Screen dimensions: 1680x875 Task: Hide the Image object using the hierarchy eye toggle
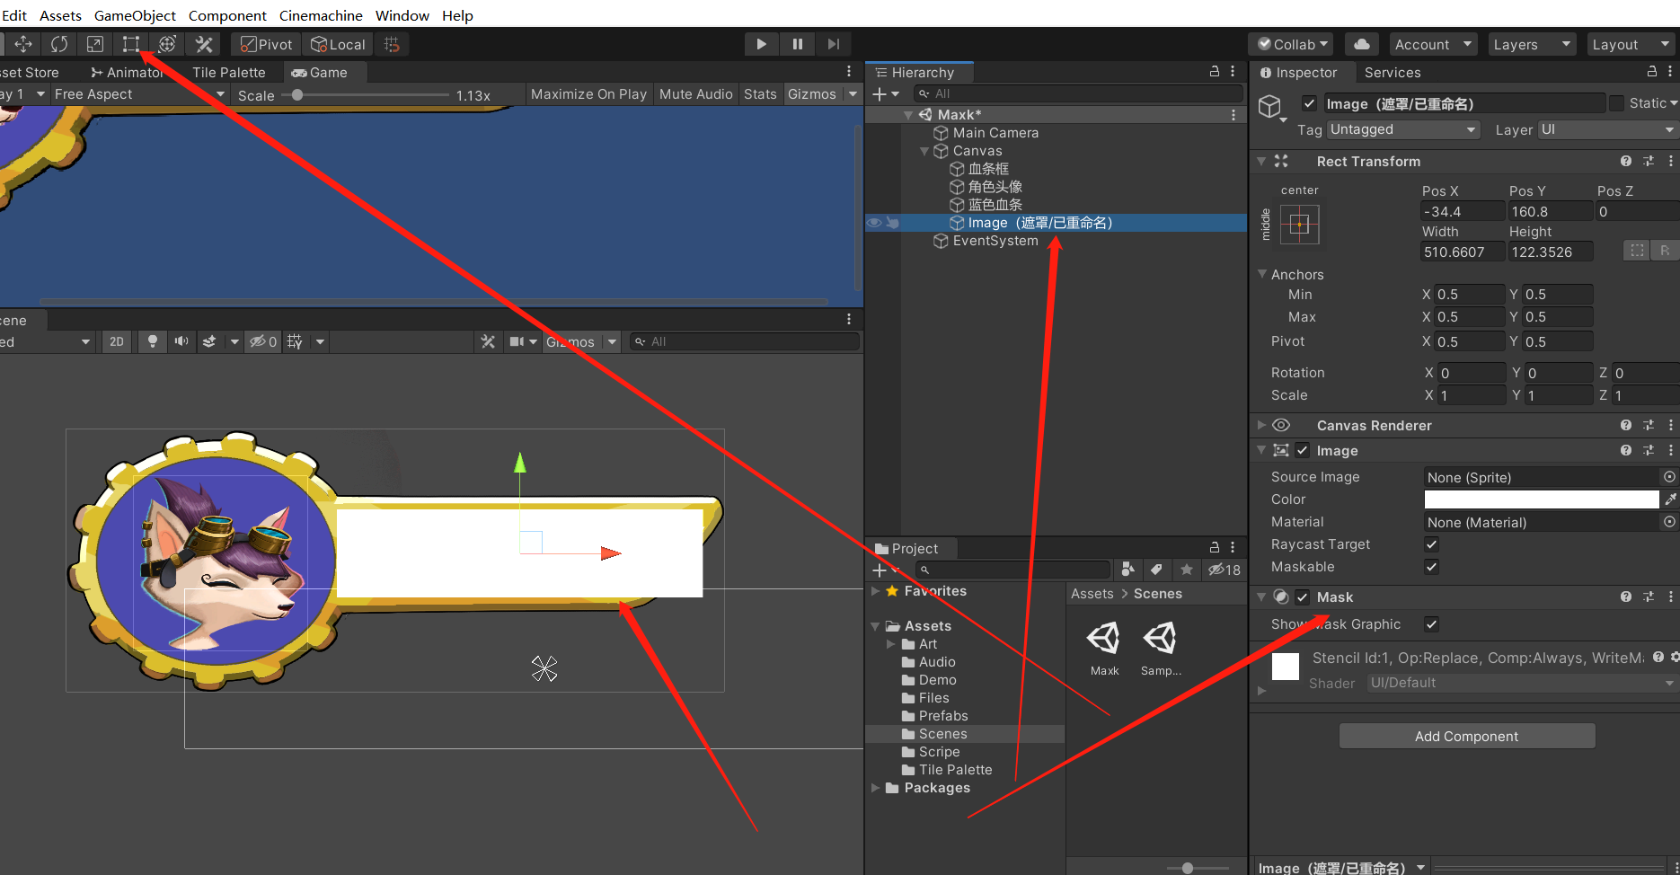873,222
